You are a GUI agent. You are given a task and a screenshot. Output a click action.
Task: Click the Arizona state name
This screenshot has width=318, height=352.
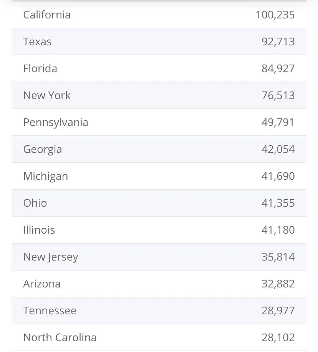click(x=42, y=284)
